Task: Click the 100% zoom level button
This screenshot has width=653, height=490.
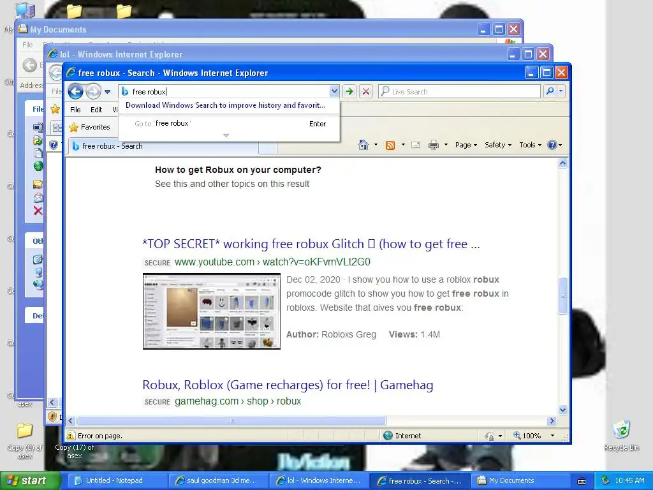Action: tap(527, 435)
